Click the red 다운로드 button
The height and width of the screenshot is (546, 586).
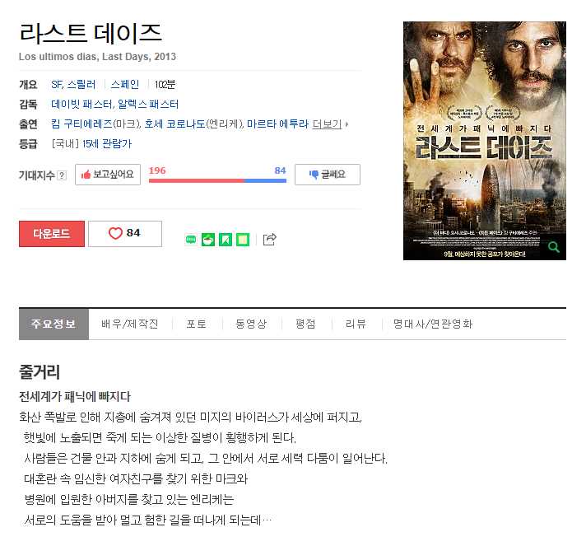tap(52, 234)
